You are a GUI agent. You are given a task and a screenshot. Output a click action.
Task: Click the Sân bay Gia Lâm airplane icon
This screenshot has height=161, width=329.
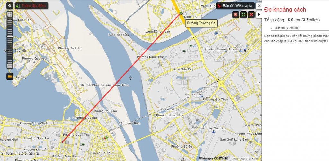213,132
